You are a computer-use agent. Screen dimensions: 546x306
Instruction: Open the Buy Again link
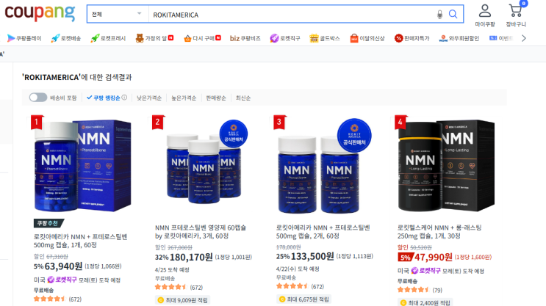coord(202,38)
